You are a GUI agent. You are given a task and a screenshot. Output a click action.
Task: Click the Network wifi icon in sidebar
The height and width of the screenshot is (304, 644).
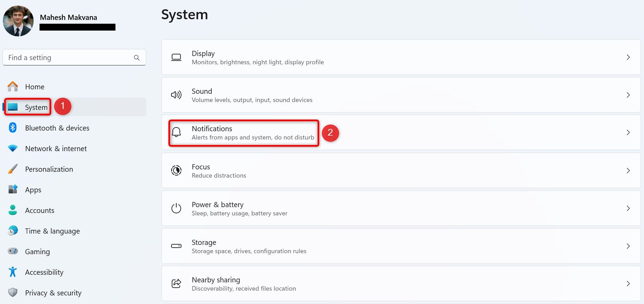[x=13, y=148]
